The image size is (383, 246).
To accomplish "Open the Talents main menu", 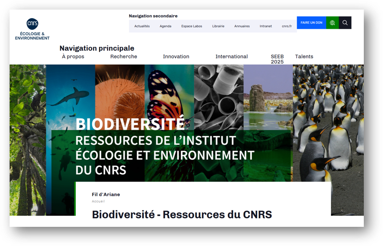I will (x=304, y=57).
